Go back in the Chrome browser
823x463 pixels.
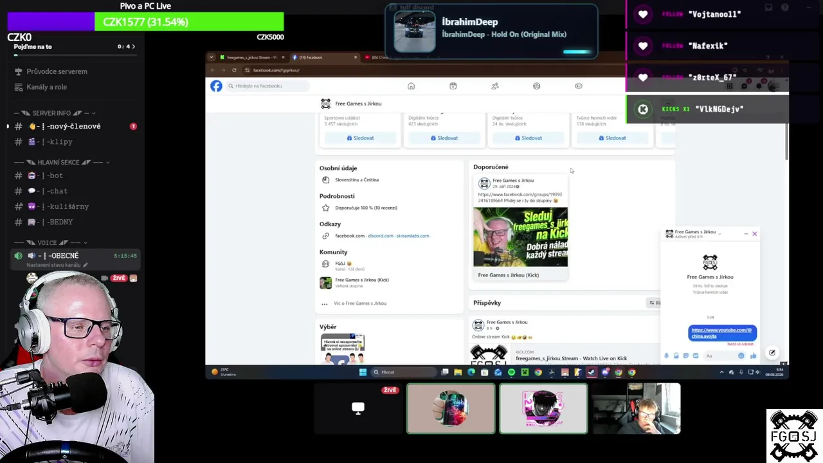click(x=213, y=70)
